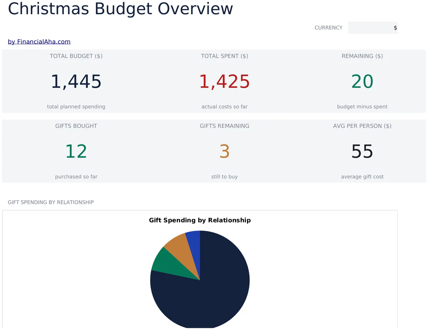Select the average per person value 55
The height and width of the screenshot is (330, 428).
tap(362, 151)
